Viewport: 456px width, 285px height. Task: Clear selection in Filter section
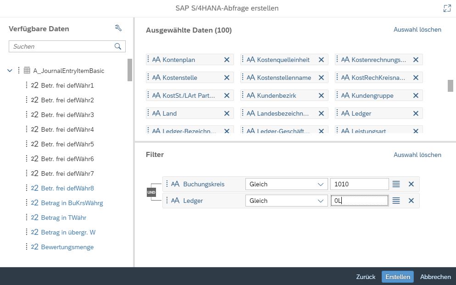click(x=417, y=155)
